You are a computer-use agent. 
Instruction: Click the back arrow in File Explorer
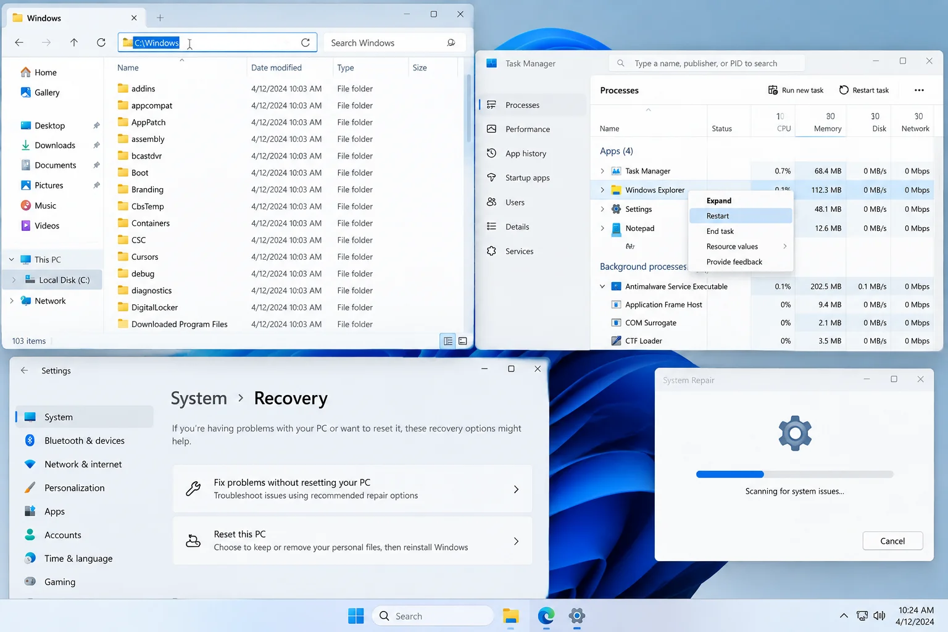[19, 43]
